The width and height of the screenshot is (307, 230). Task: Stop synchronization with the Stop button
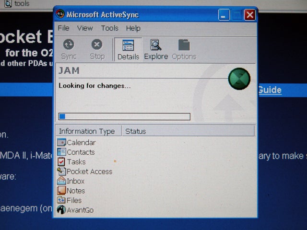coord(97,49)
